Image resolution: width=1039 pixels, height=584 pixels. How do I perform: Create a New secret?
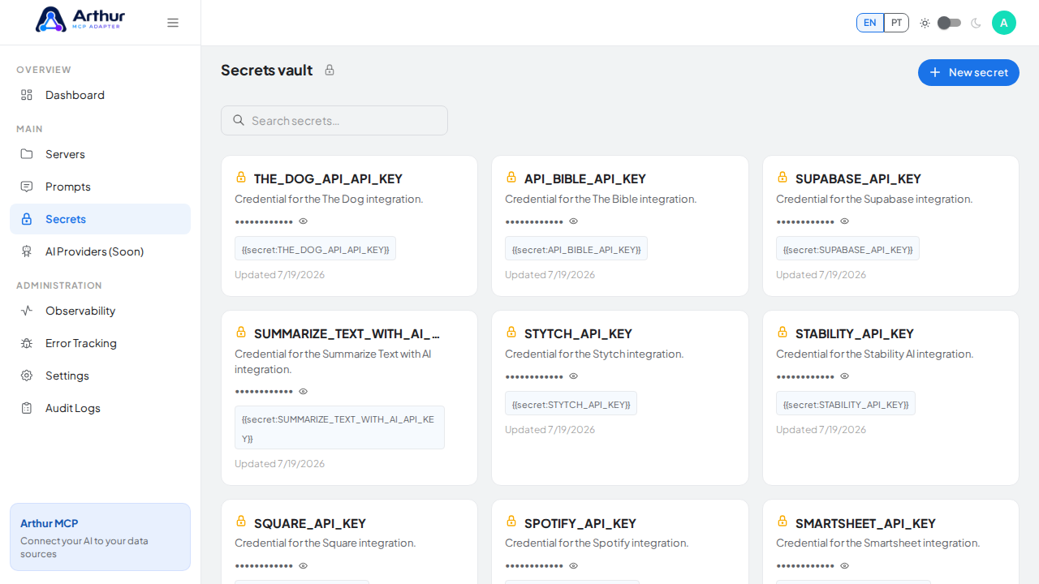point(968,72)
